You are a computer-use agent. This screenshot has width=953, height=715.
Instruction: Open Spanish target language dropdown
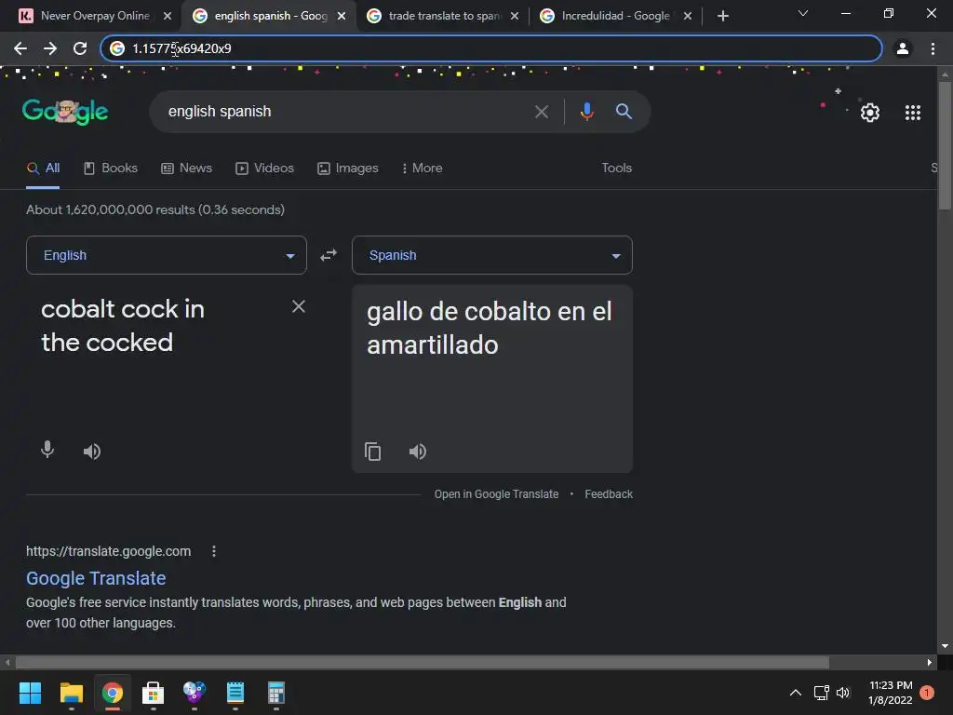[x=491, y=255]
